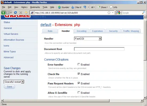The width and height of the screenshot is (147, 106).
Task: Open the Graceful restart dropdown
Action: 14,82
